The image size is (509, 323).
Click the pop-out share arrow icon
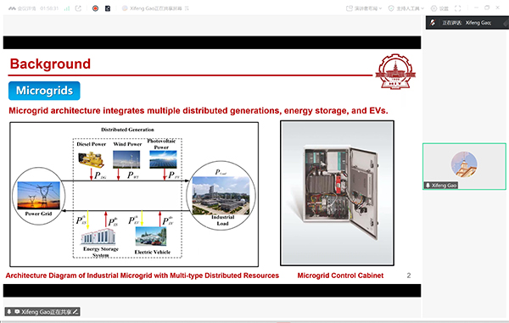click(78, 8)
